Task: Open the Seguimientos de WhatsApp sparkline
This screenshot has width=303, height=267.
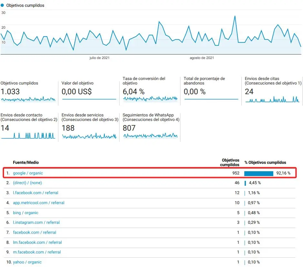Action: tap(150, 136)
